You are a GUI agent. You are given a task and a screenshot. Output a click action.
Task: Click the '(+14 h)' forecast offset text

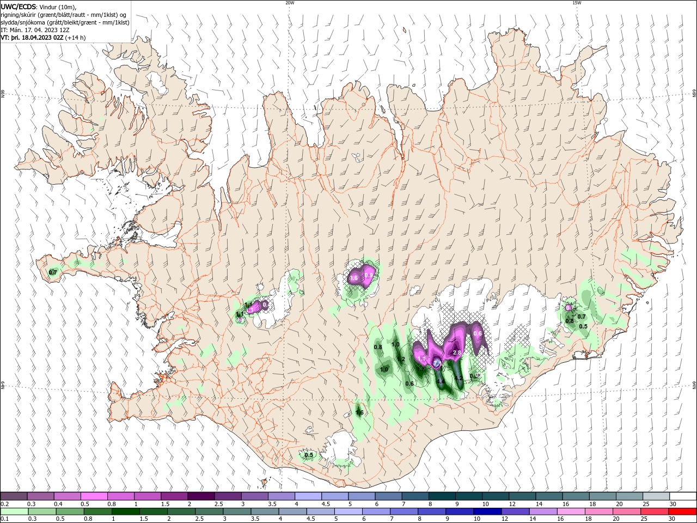point(75,38)
